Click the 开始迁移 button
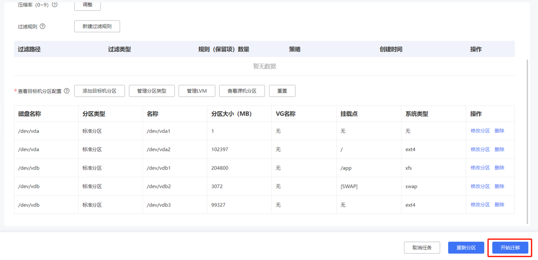538x260 pixels. [510, 248]
